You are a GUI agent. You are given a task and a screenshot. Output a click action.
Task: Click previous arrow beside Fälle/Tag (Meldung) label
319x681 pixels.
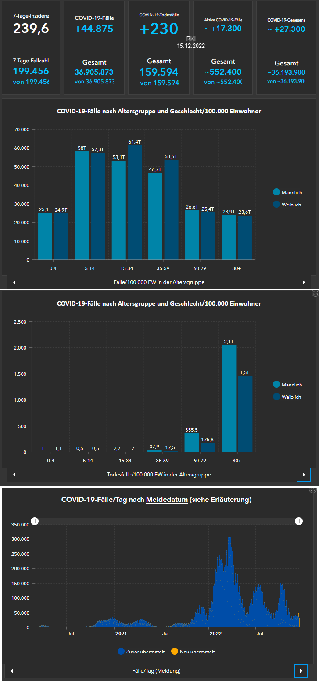[x=12, y=671]
